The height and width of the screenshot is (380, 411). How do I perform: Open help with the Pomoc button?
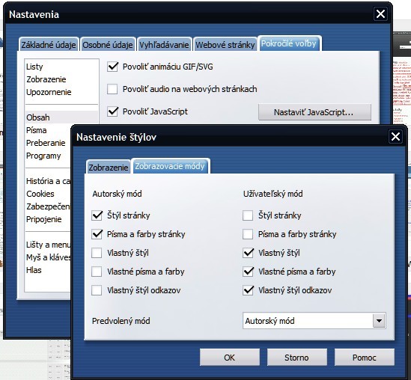(x=365, y=358)
